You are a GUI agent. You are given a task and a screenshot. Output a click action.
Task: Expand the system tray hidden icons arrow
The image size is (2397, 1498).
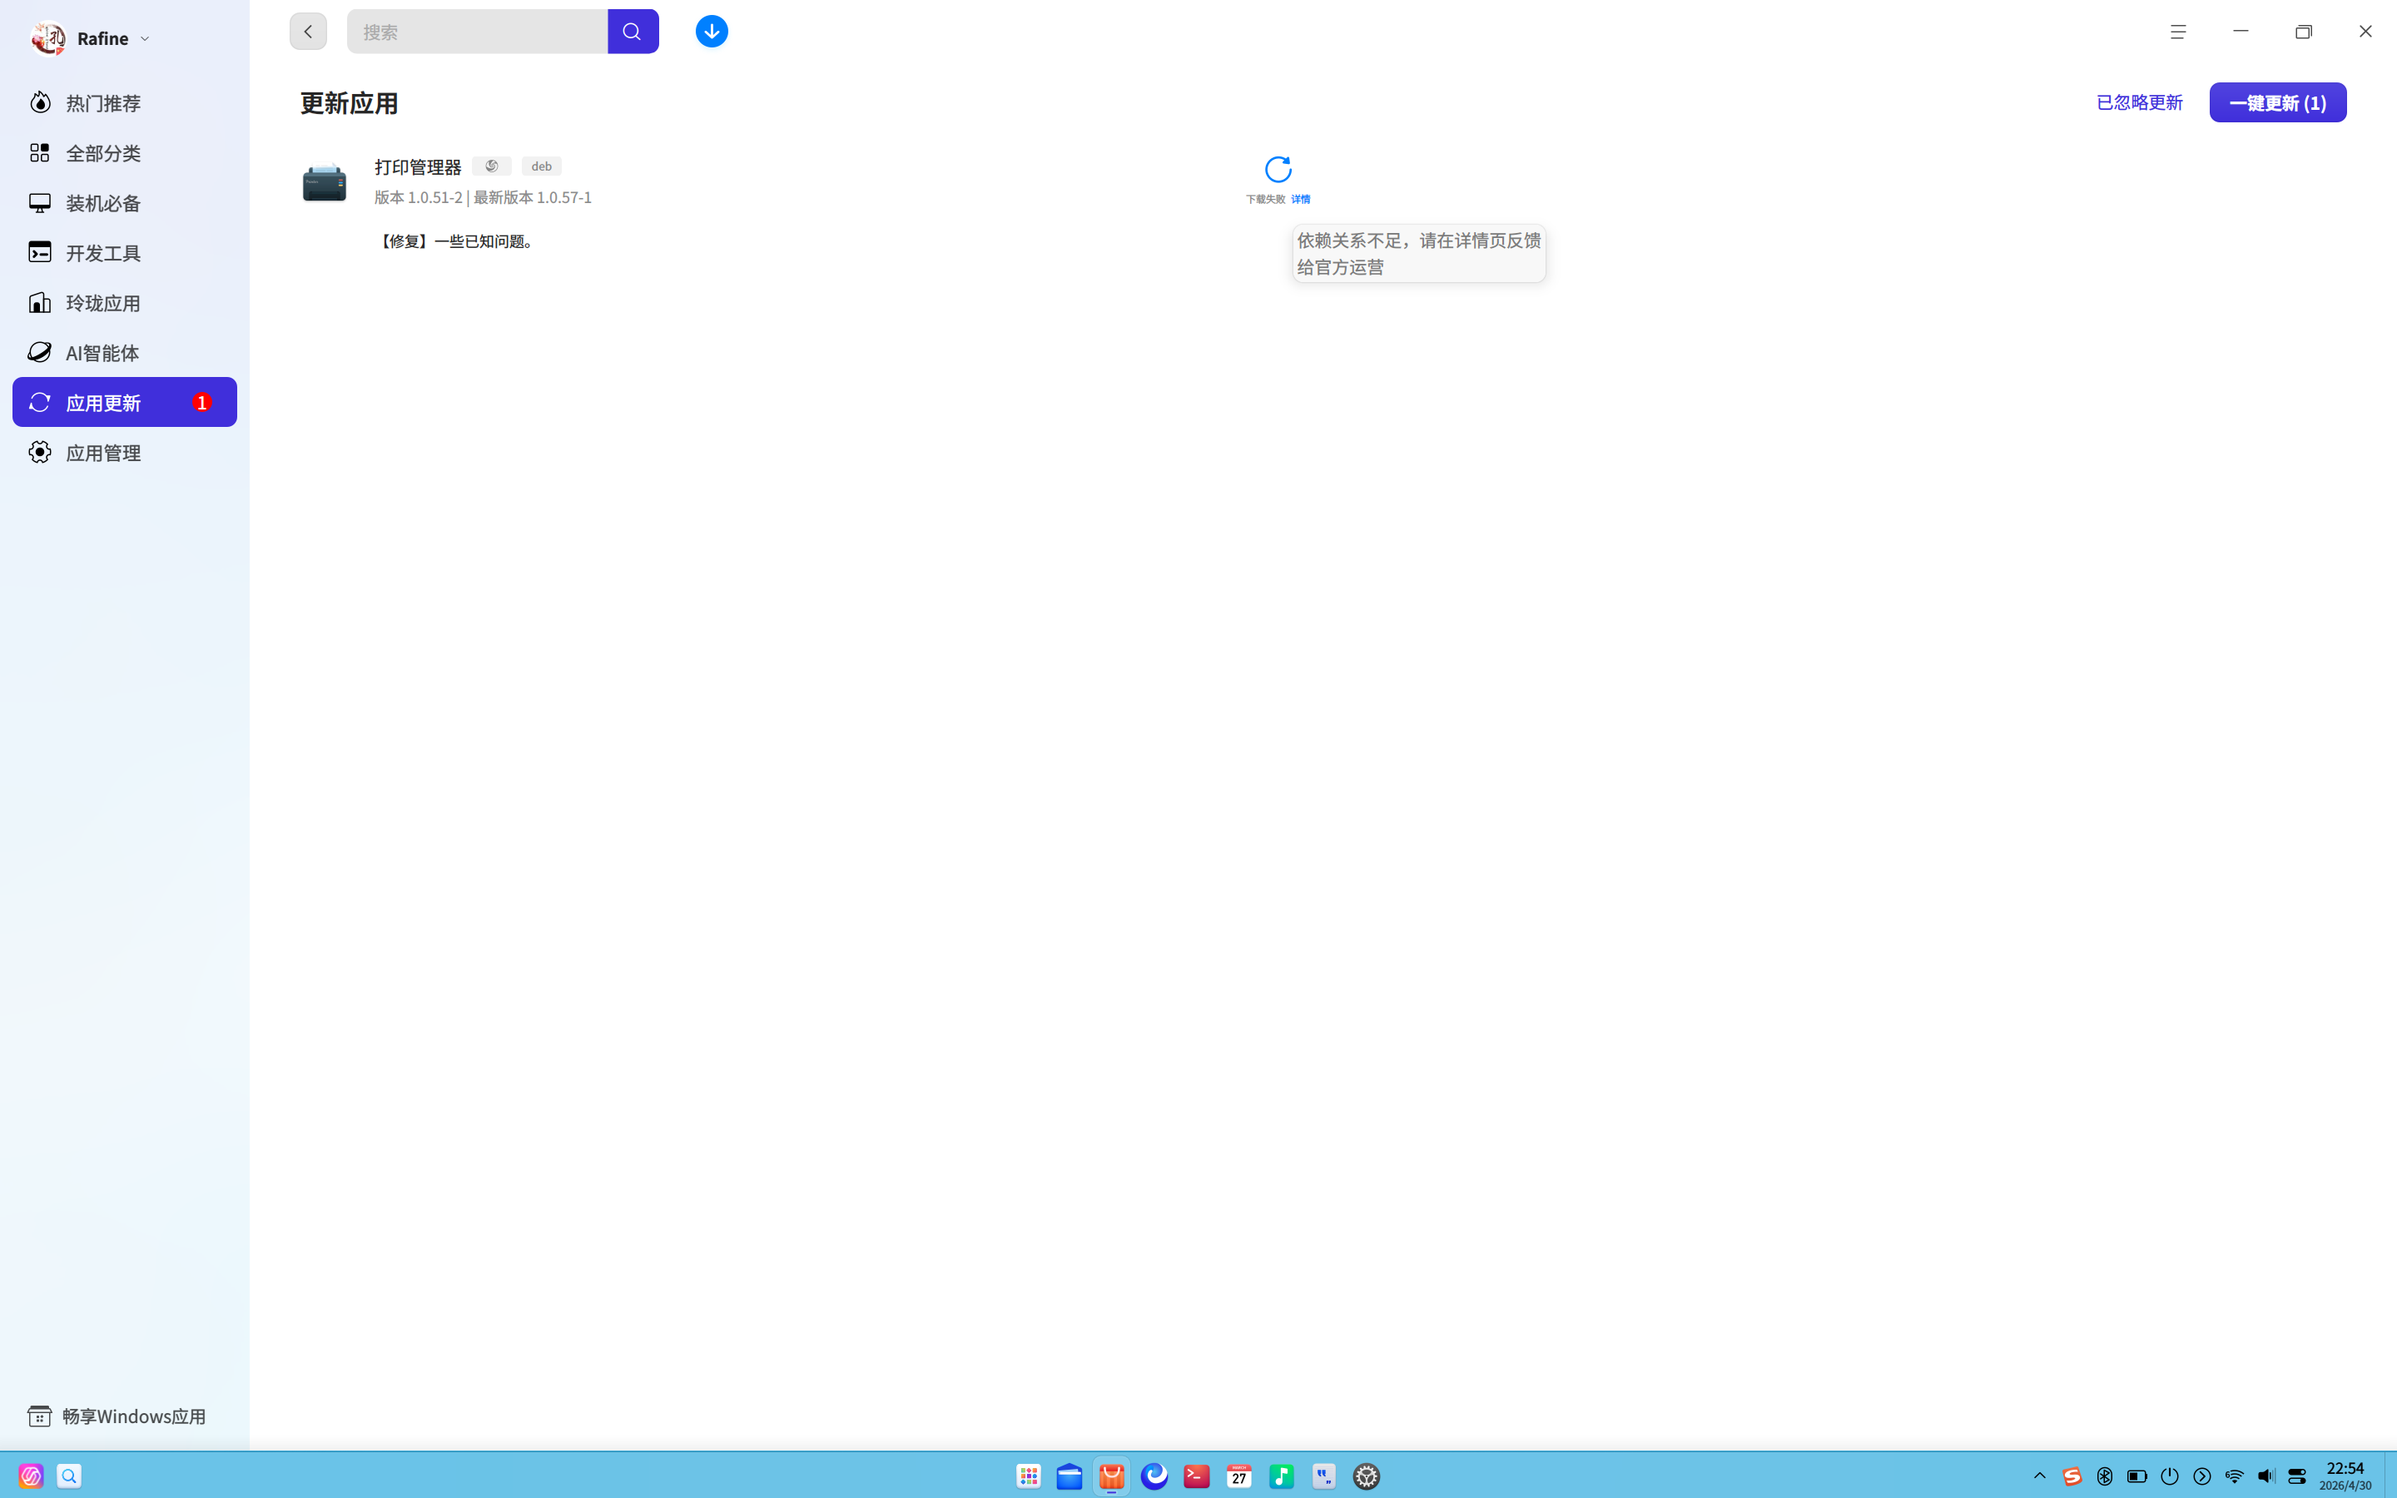click(2038, 1476)
